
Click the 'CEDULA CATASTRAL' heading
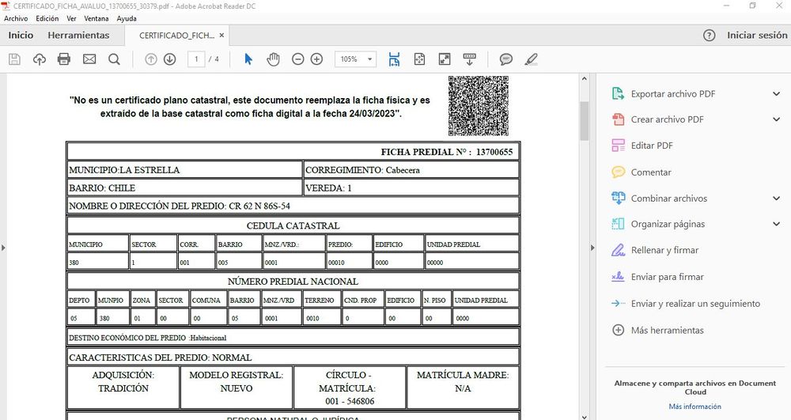(x=293, y=225)
